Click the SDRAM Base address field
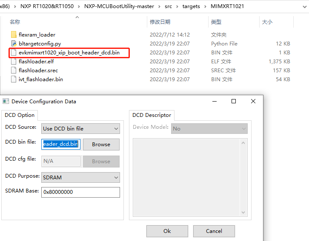This screenshot has height=241, width=309. [x=80, y=192]
